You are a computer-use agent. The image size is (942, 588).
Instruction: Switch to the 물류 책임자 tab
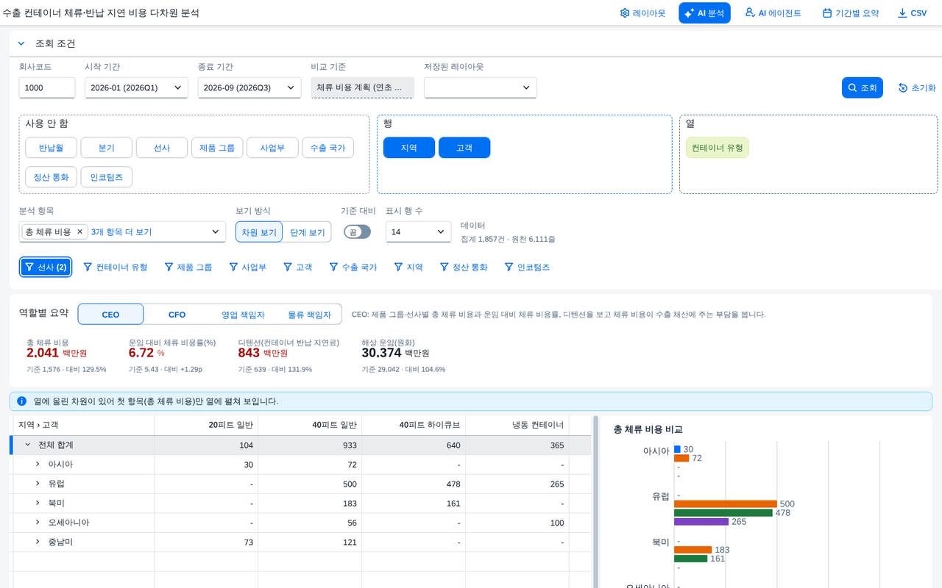pyautogui.click(x=309, y=315)
